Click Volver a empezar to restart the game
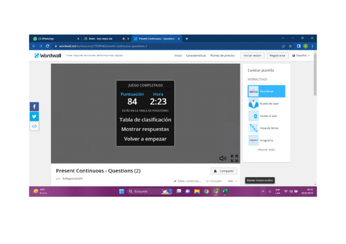This screenshot has width=346, height=244. point(145,139)
